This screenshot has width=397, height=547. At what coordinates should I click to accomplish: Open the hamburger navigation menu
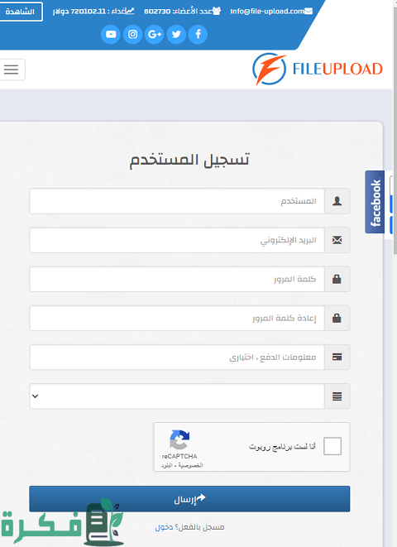(x=11, y=70)
